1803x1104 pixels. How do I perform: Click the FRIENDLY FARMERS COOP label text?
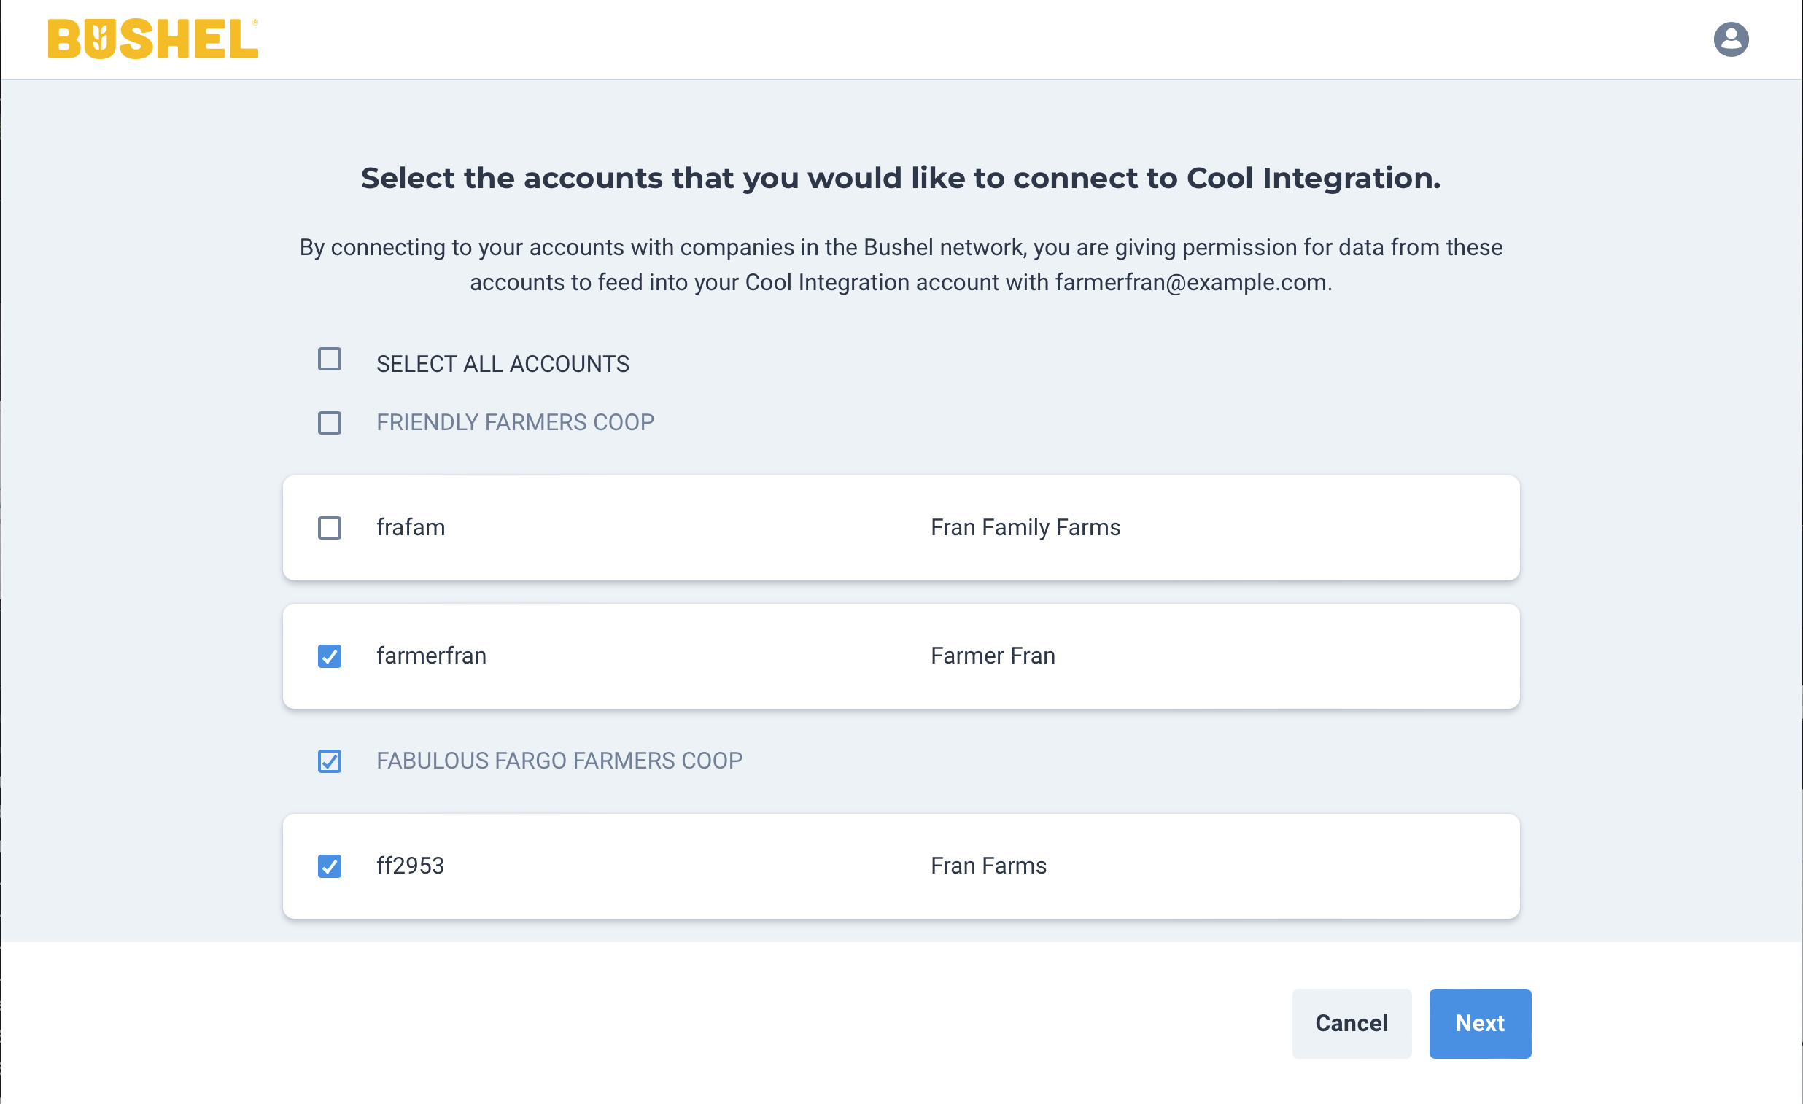click(515, 422)
